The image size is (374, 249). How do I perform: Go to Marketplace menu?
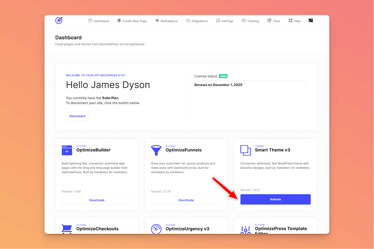pyautogui.click(x=166, y=21)
